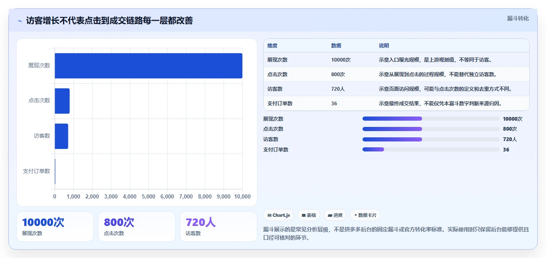Click the 720人 value in table
Image resolution: width=546 pixels, height=258 pixels.
click(338, 89)
